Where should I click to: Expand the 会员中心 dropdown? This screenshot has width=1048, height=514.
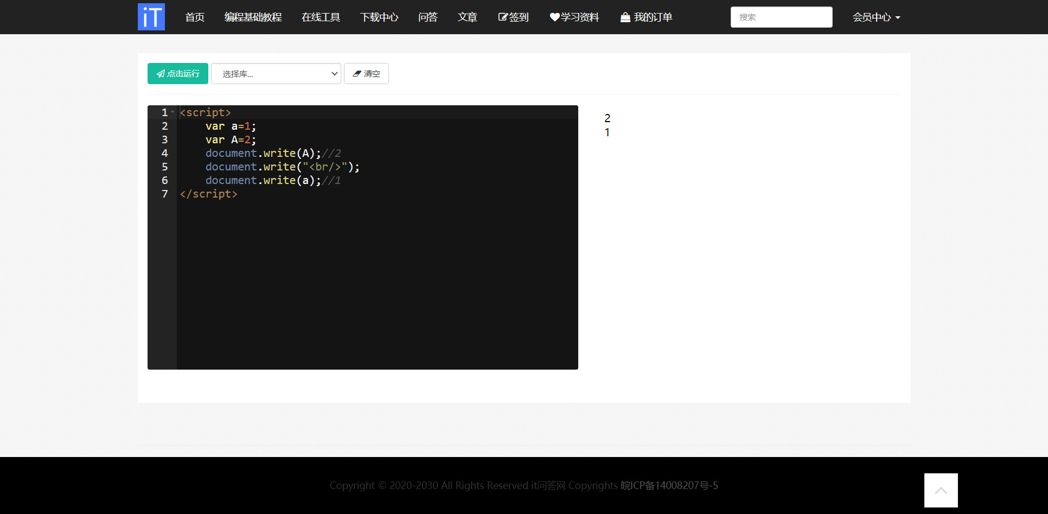(876, 17)
